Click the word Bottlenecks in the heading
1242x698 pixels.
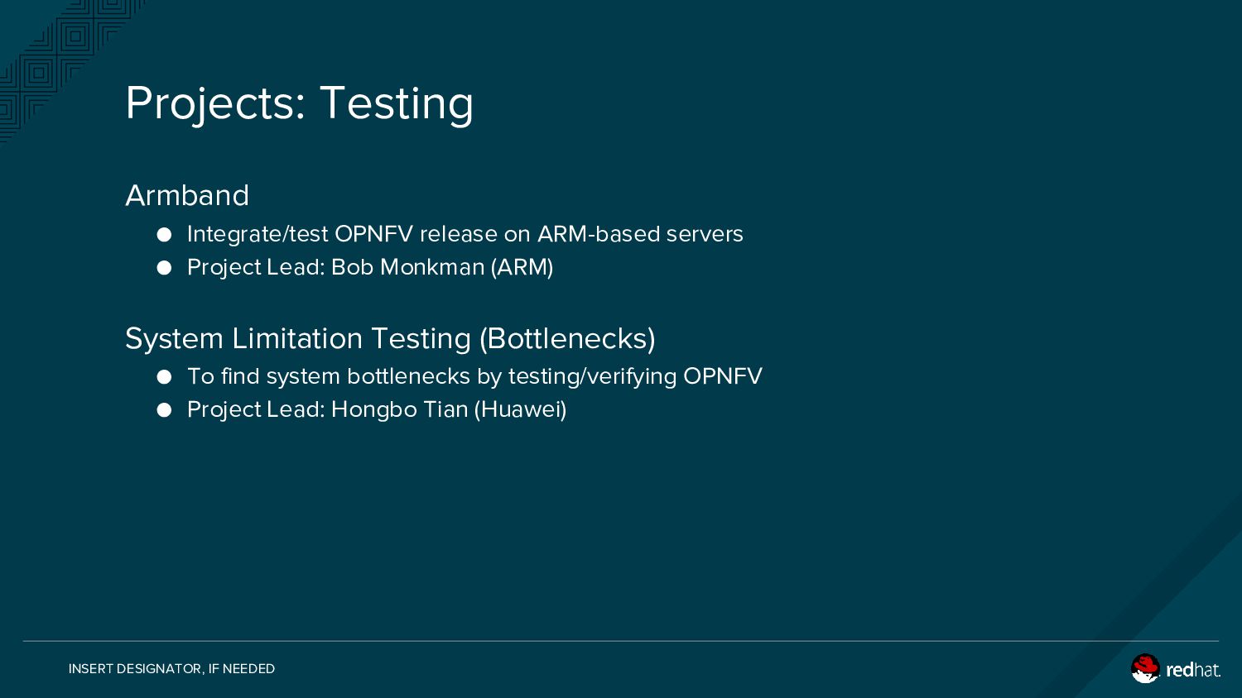(x=567, y=338)
